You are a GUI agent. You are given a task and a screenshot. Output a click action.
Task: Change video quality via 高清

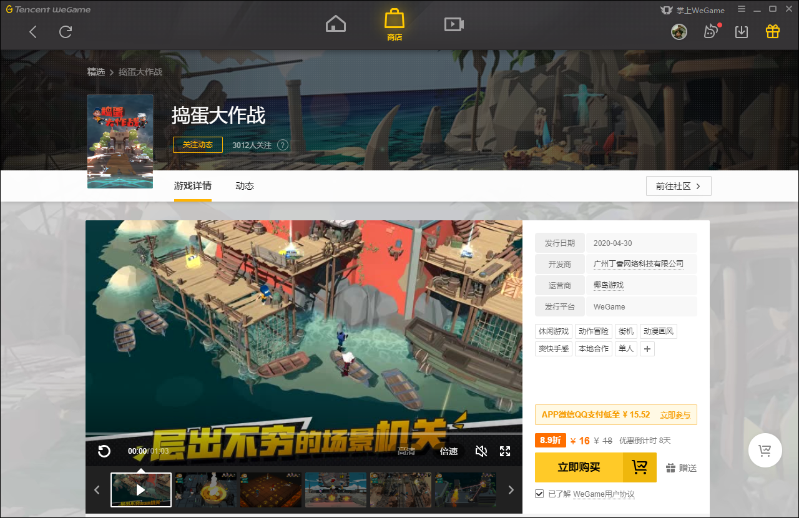(x=406, y=451)
